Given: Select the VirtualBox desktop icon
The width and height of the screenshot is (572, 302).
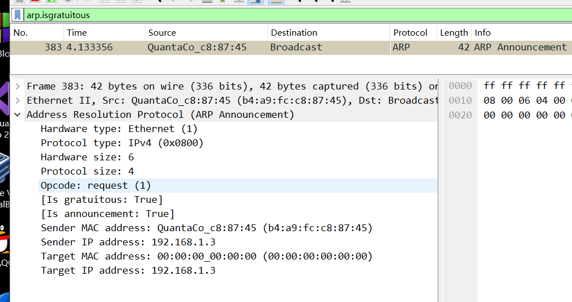Looking at the screenshot, I should (x=5, y=167).
